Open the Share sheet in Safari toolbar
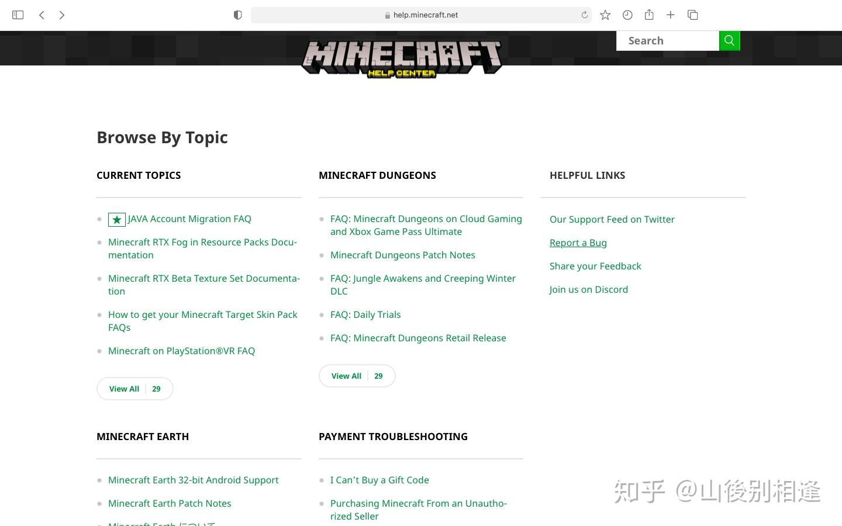 coord(649,15)
